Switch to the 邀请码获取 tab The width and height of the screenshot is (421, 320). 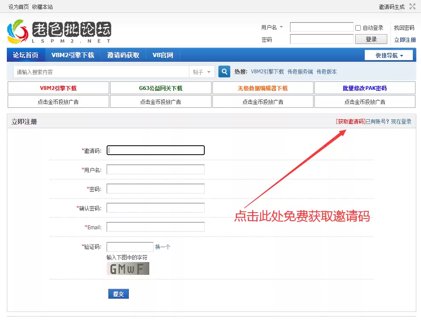[x=123, y=55]
